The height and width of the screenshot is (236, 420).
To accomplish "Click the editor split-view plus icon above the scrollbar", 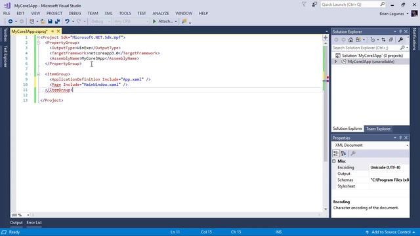I will (325, 38).
